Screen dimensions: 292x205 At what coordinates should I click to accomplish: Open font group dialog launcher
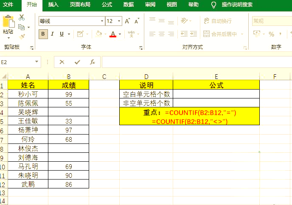pyautogui.click(x=141, y=48)
